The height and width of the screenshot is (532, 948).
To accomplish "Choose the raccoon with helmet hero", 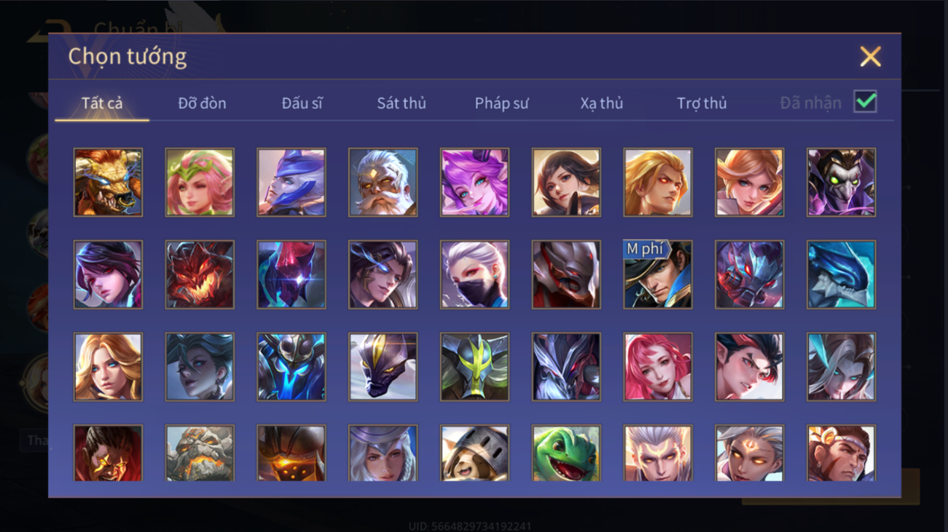I will click(x=474, y=453).
